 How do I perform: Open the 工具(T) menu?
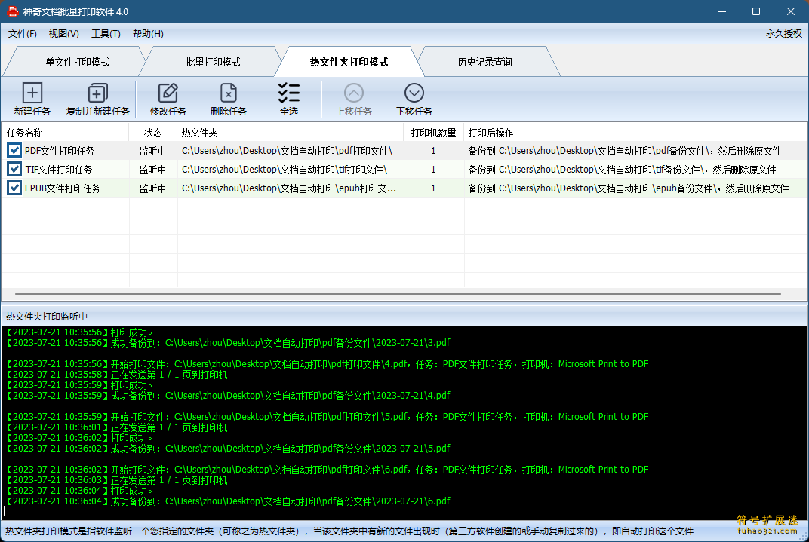coord(106,33)
